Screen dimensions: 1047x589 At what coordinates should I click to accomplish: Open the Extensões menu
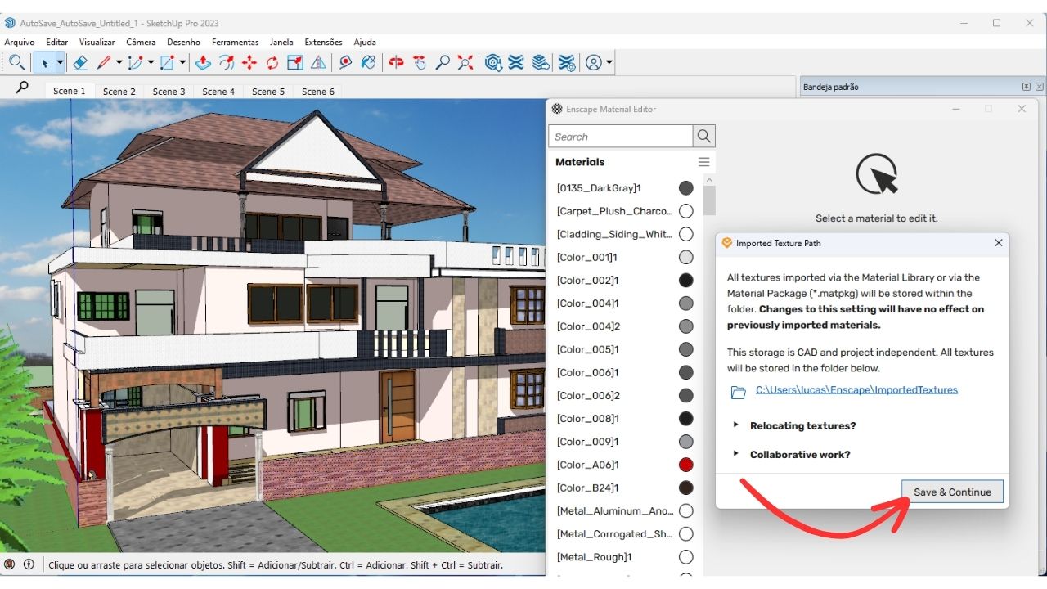click(x=323, y=42)
